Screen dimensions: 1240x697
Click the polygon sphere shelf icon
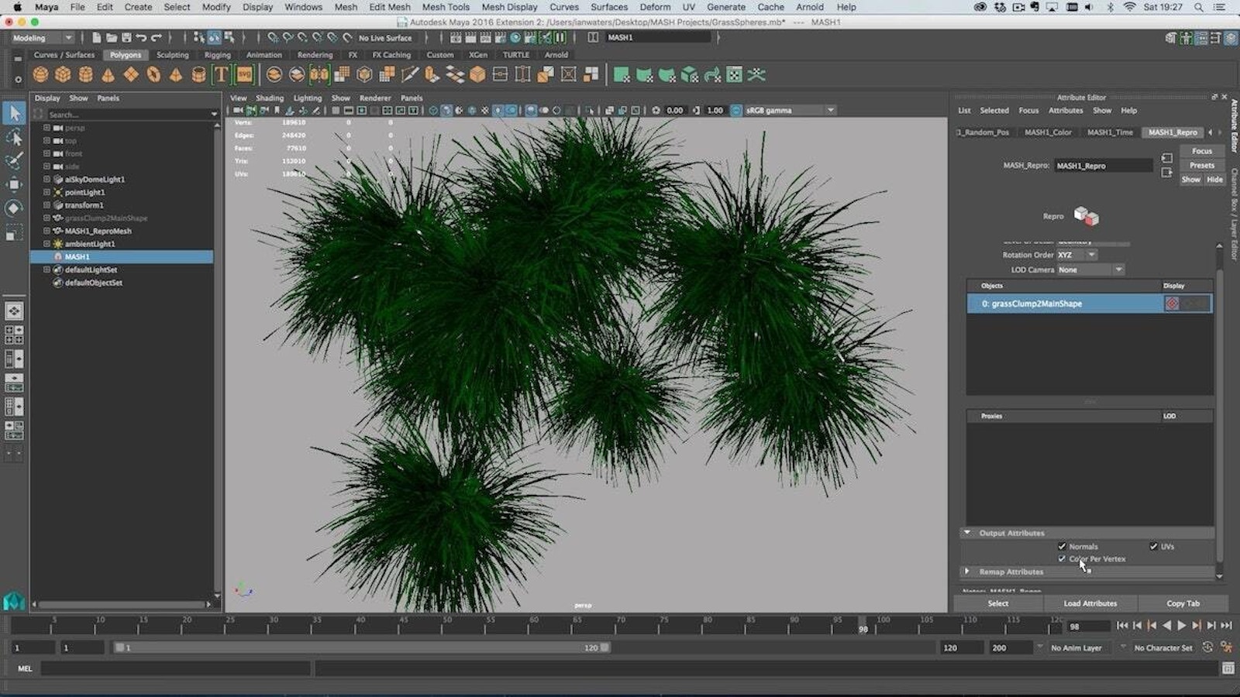40,74
